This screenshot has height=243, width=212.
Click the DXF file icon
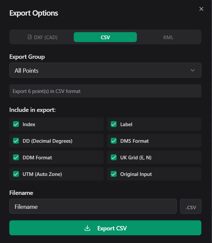[30, 37]
